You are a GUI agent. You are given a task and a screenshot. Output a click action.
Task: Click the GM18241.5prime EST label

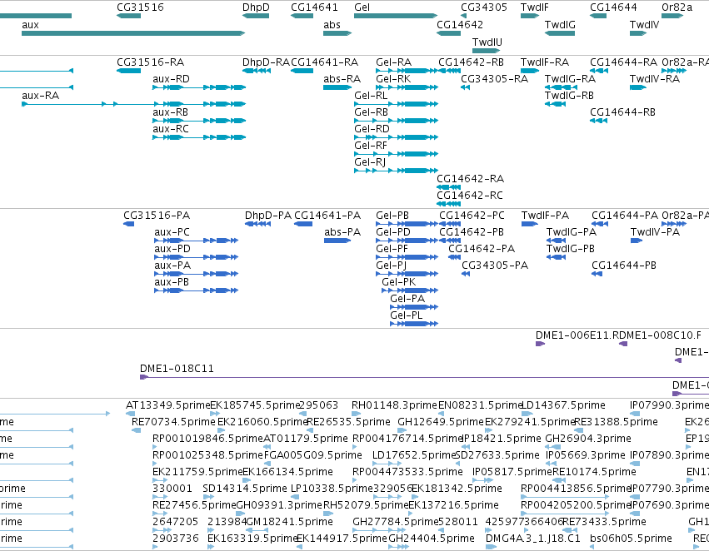[289, 522]
